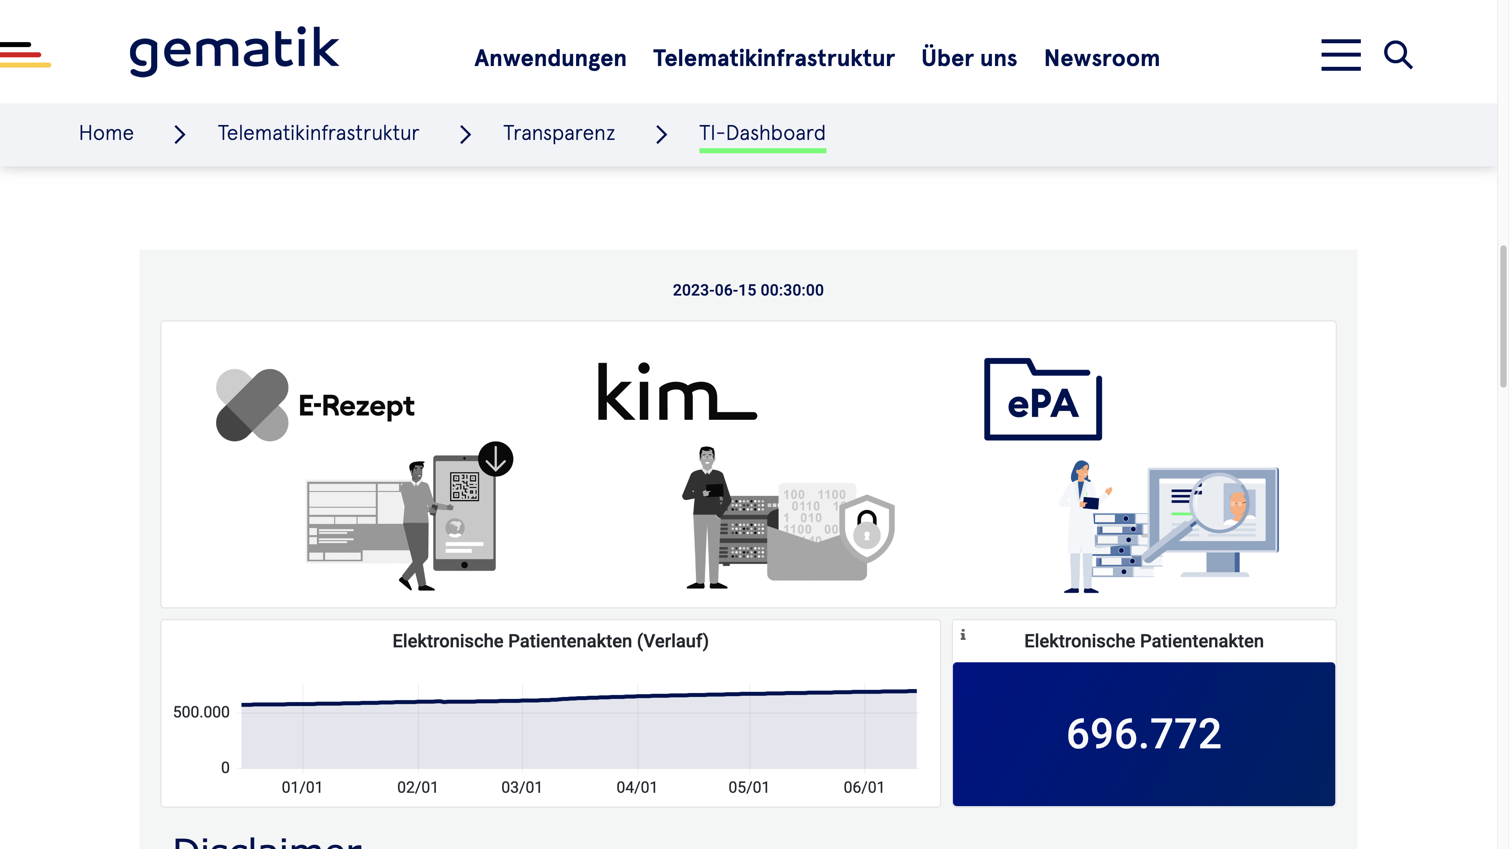This screenshot has width=1509, height=849.
Task: Open the Anwendungen menu
Action: coord(550,58)
